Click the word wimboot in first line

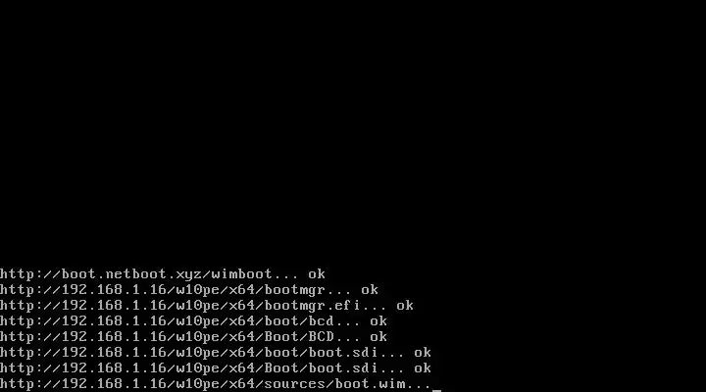tap(242, 274)
